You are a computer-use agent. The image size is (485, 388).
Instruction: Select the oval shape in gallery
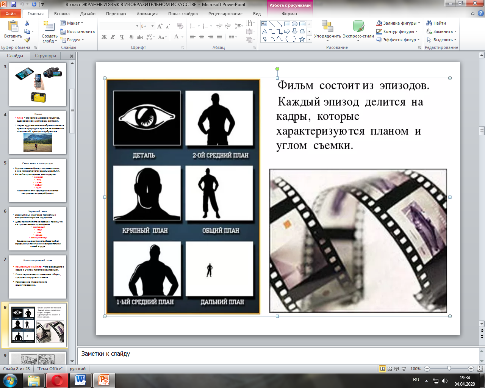click(294, 24)
